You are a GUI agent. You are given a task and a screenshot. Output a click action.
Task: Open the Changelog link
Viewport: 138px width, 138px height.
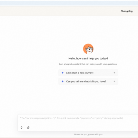(x=127, y=11)
